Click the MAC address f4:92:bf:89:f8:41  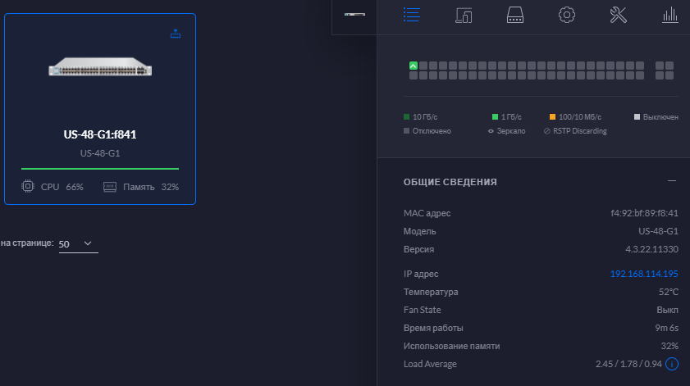(x=645, y=213)
